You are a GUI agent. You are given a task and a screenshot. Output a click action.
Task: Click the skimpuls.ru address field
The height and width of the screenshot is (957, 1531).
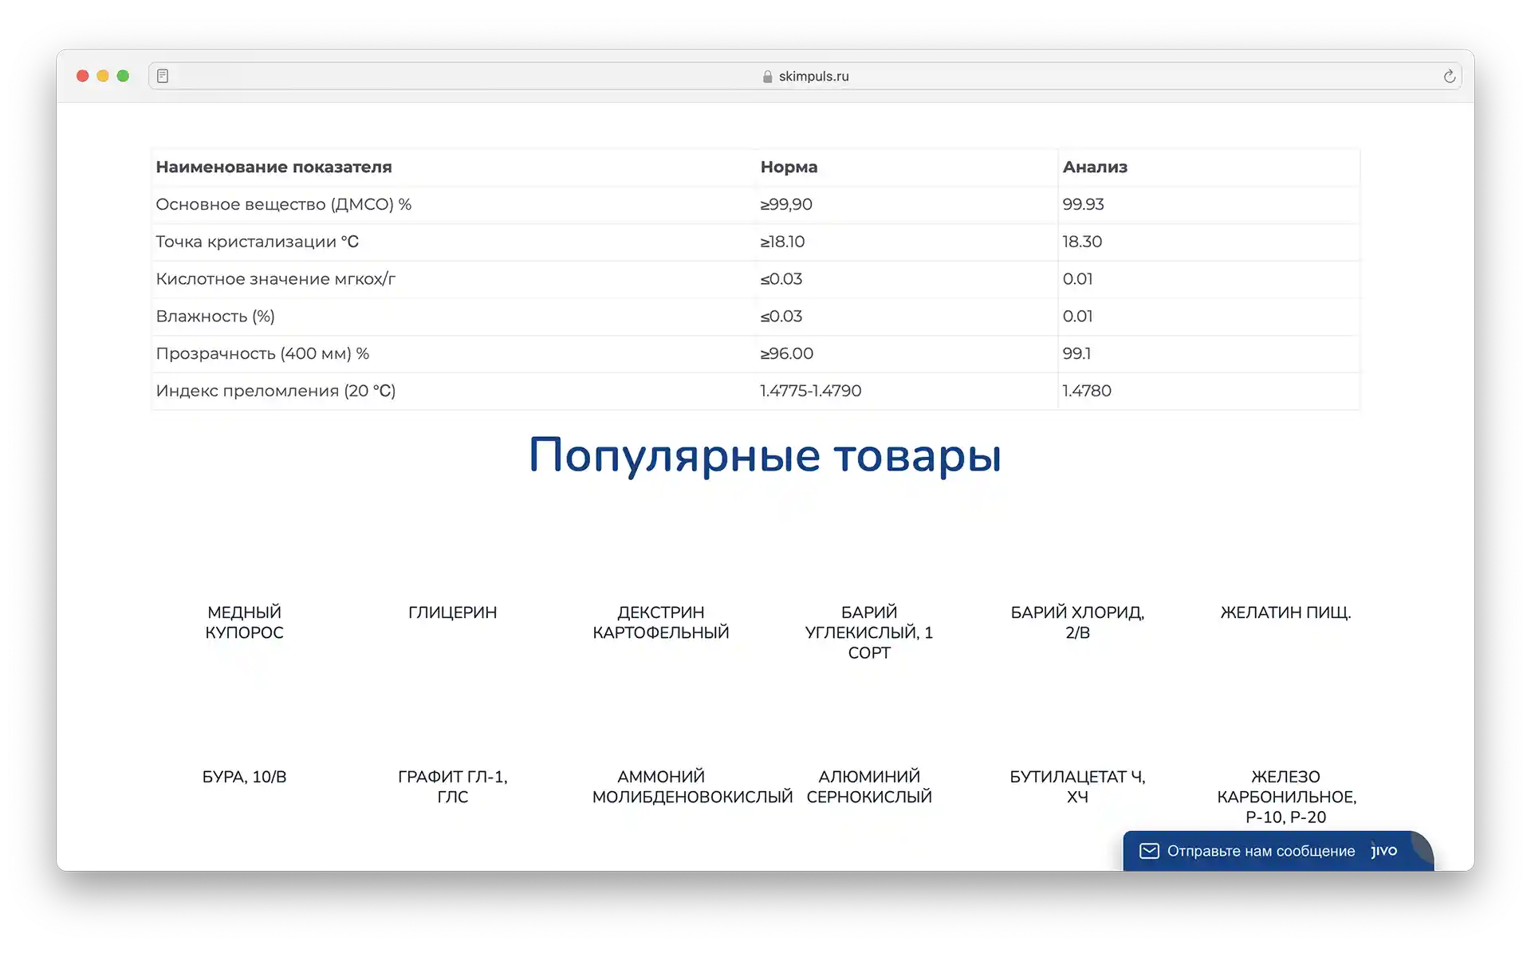point(805,76)
